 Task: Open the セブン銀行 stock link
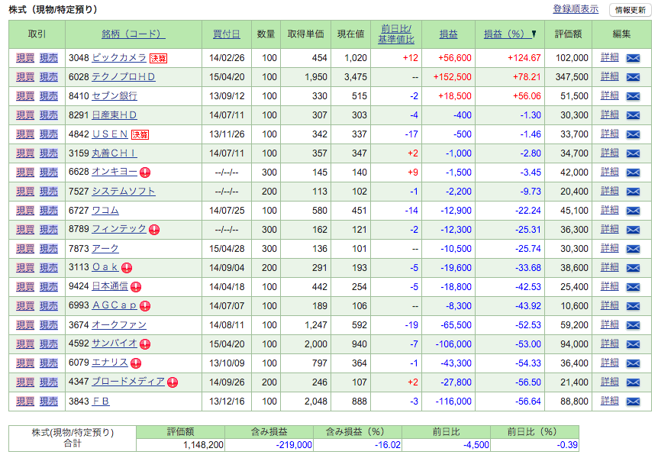115,95
